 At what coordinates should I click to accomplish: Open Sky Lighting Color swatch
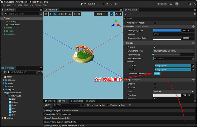click(167, 30)
